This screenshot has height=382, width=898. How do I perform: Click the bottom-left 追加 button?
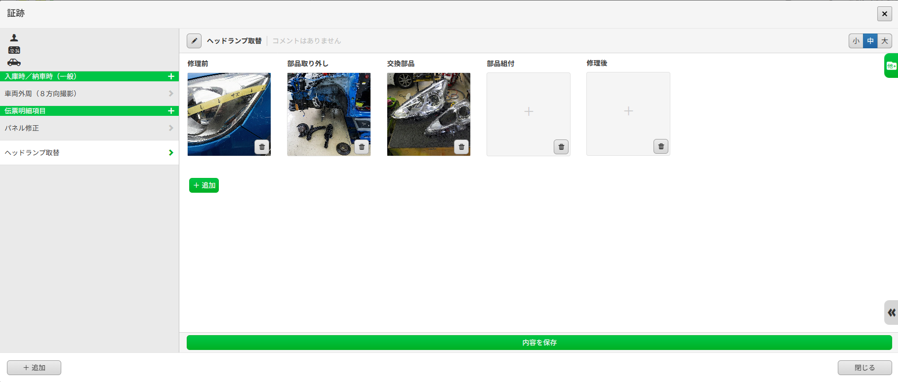tap(34, 368)
